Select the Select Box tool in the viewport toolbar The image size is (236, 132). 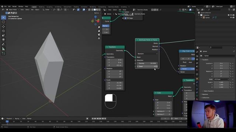tap(3, 18)
